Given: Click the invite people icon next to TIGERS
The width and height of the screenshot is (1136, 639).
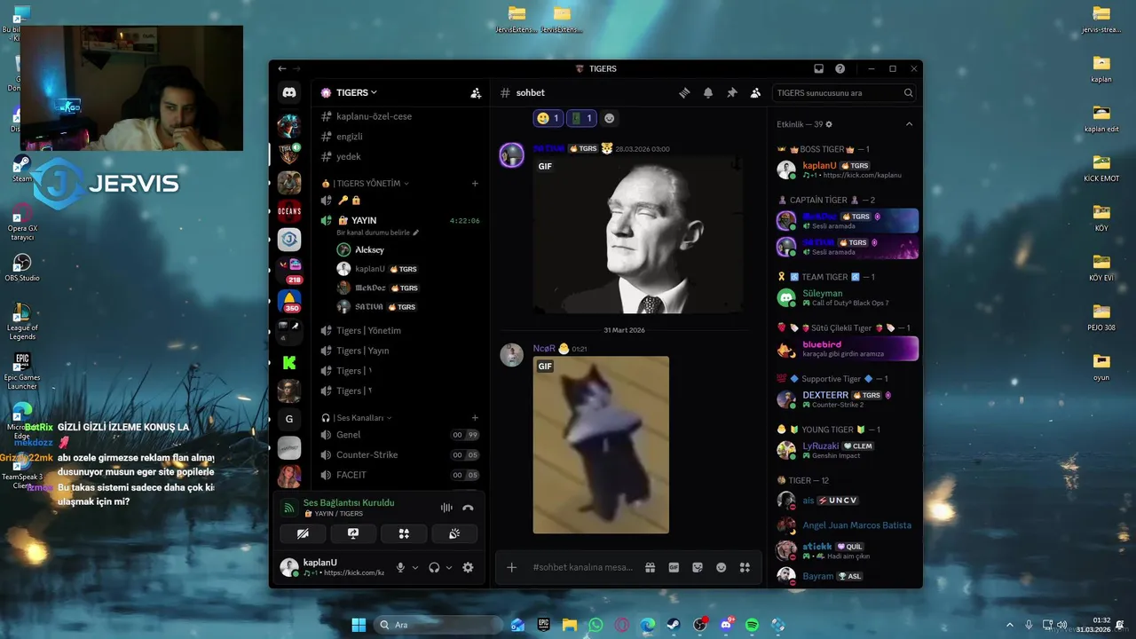Looking at the screenshot, I should 476,92.
